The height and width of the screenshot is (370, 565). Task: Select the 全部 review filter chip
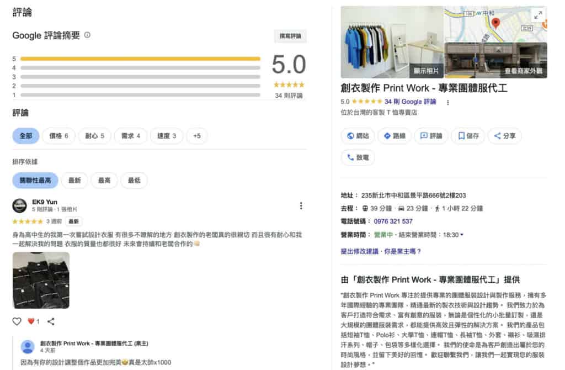(25, 136)
